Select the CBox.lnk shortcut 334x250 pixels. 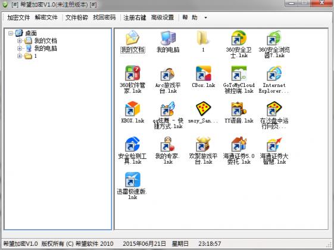(204, 73)
